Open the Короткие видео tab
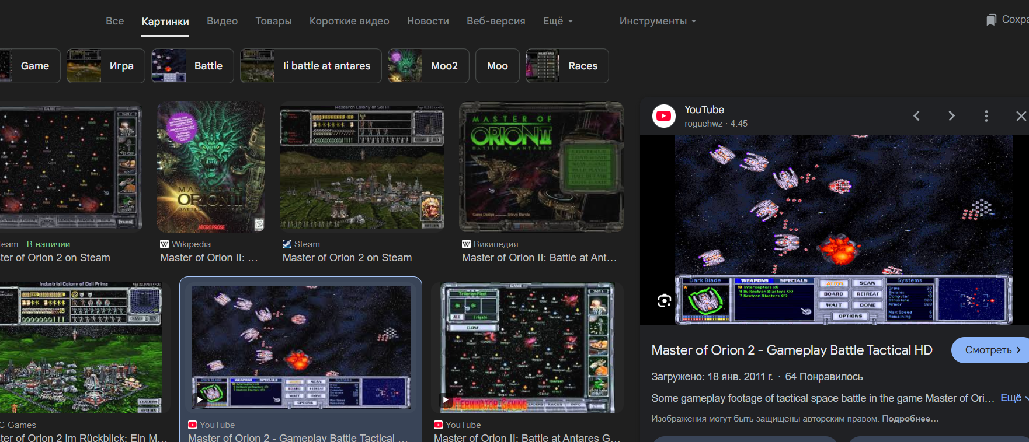 point(349,21)
